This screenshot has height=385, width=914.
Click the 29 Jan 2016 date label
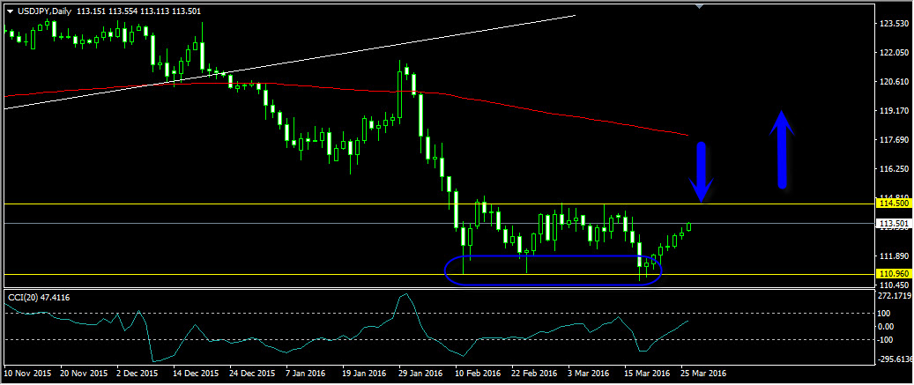click(420, 372)
